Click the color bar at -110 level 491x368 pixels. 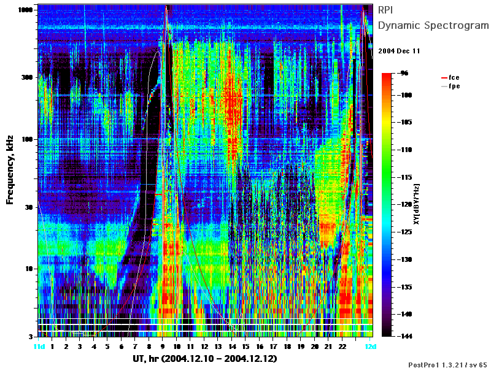pyautogui.click(x=387, y=150)
